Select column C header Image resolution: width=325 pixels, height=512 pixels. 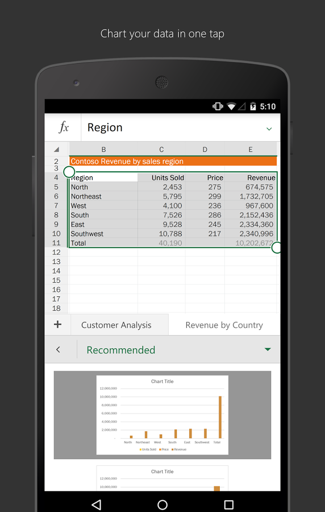pyautogui.click(x=161, y=150)
